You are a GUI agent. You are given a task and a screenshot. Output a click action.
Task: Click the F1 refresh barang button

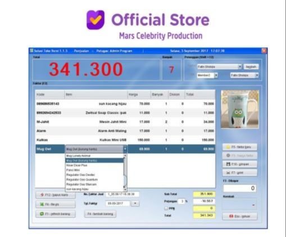point(56,214)
